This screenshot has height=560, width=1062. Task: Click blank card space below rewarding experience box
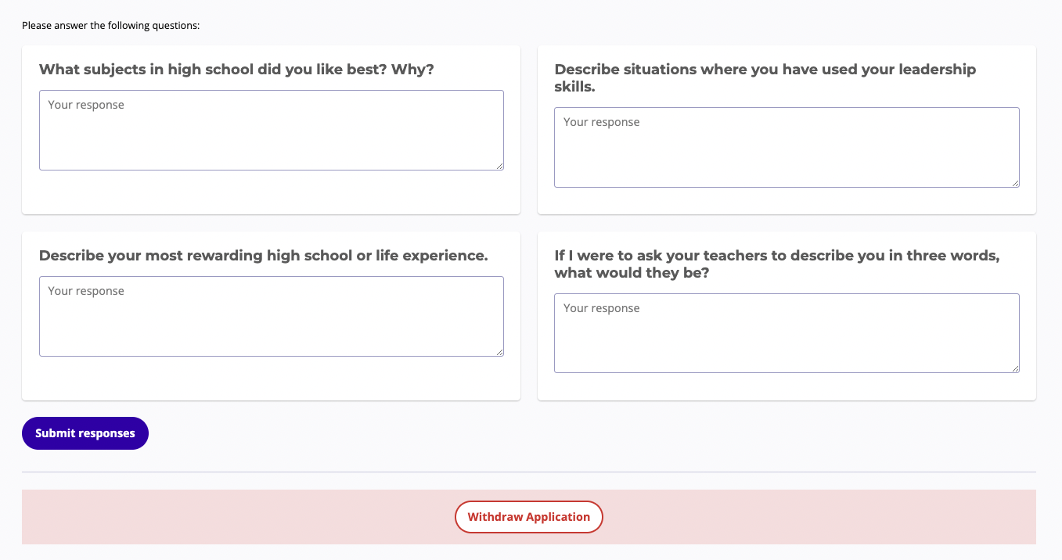coord(271,379)
